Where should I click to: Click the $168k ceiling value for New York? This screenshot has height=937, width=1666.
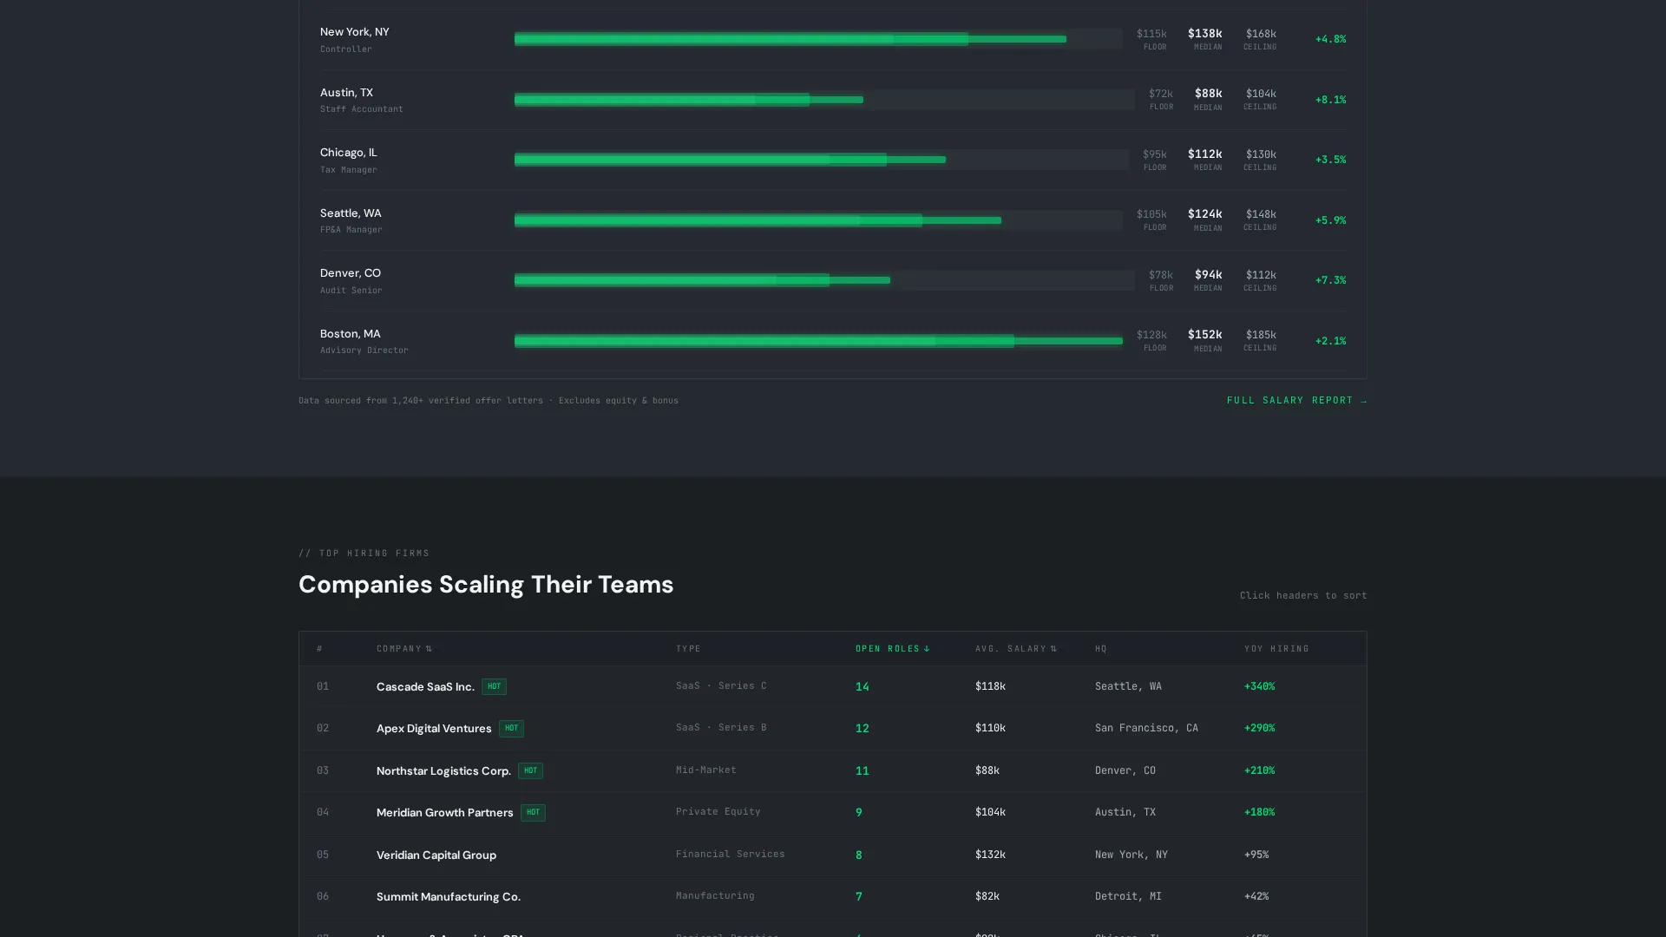click(1261, 34)
